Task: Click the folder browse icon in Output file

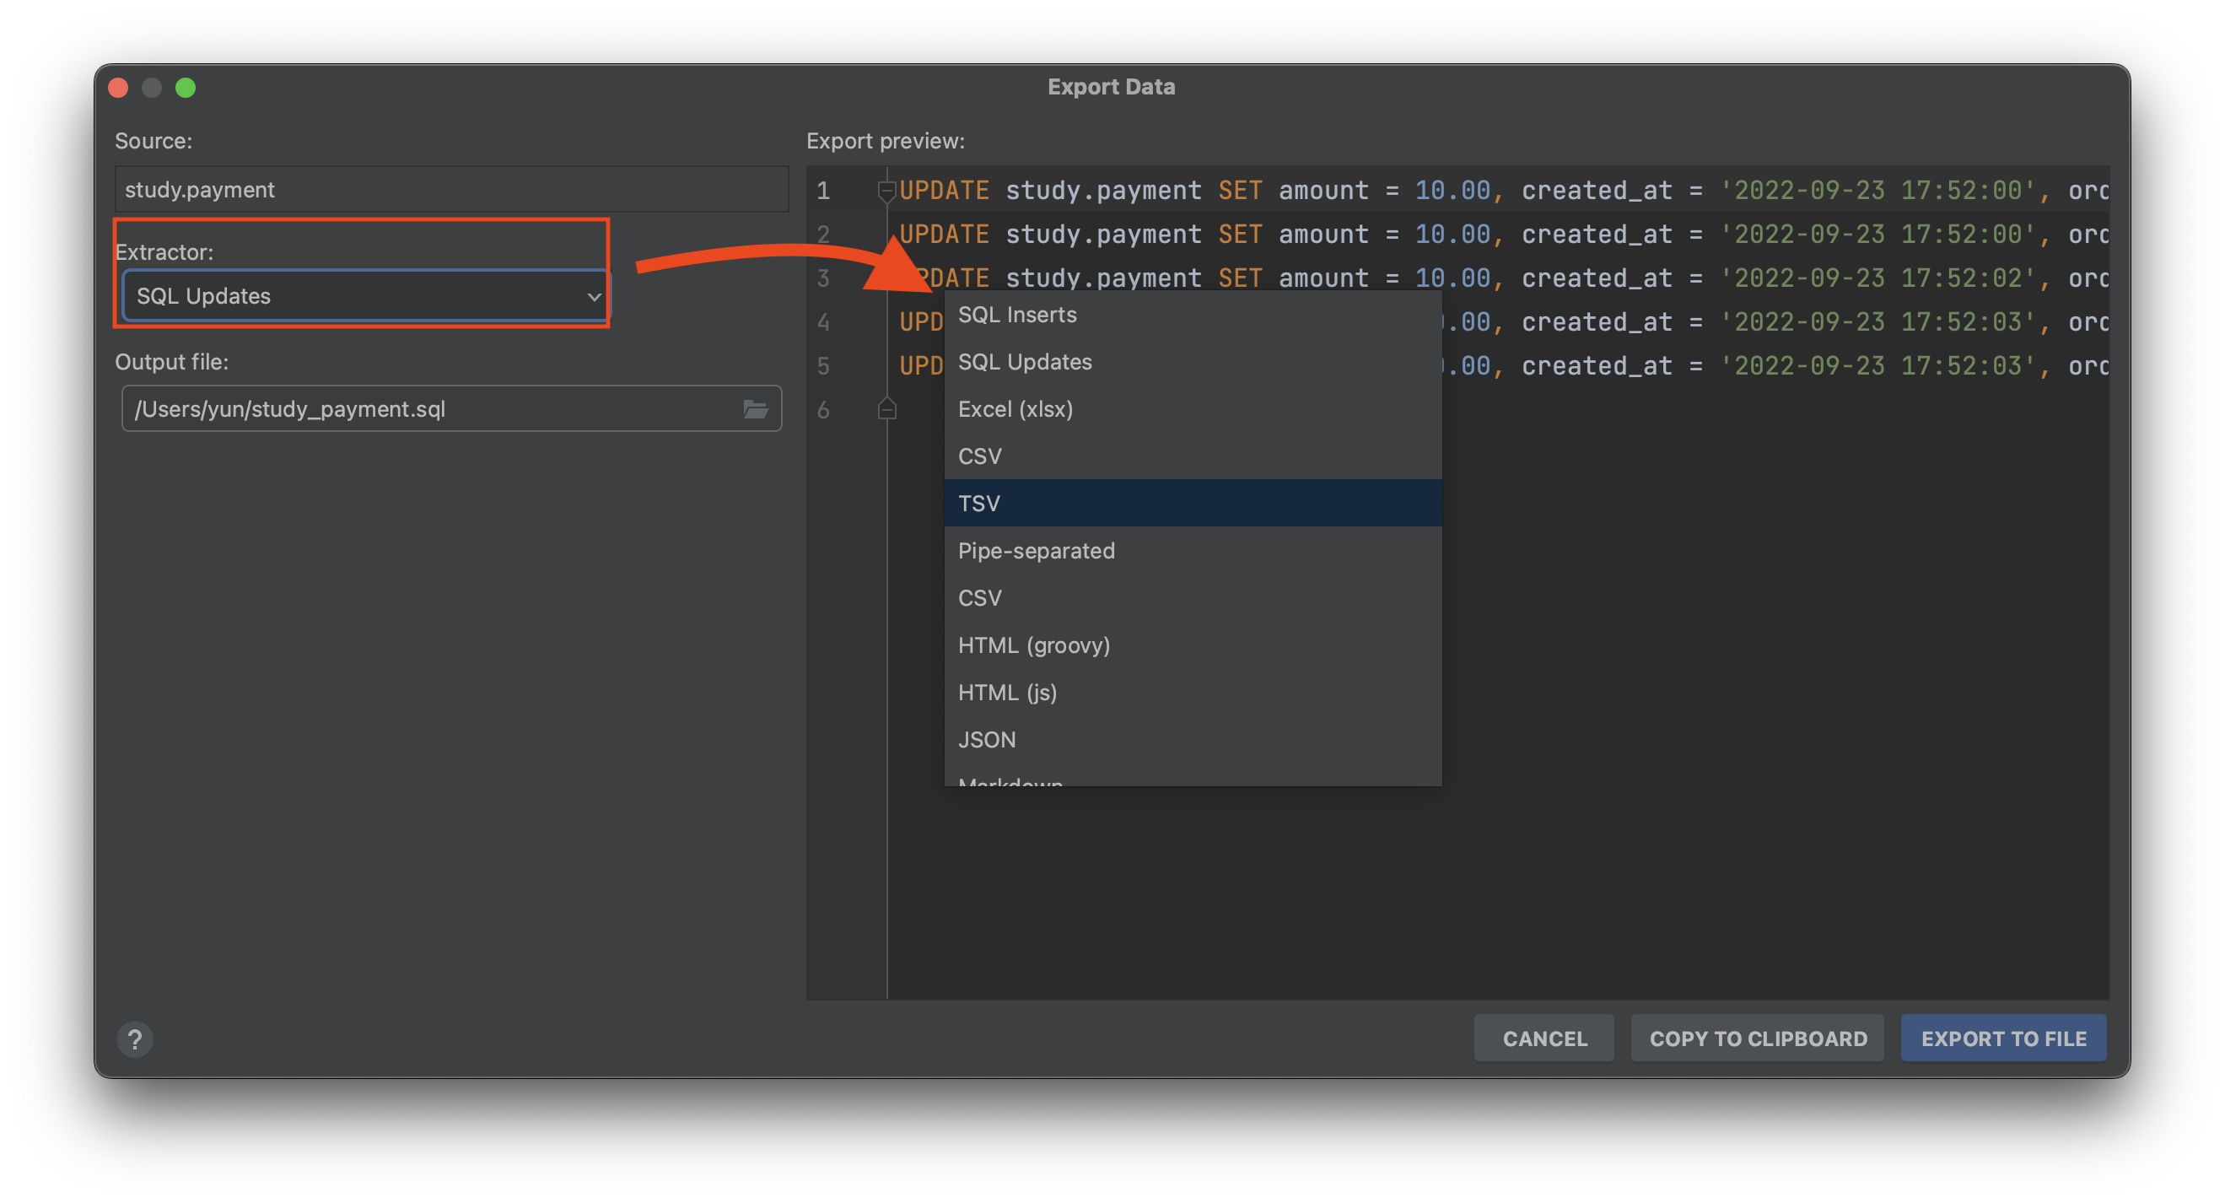Action: coord(756,409)
